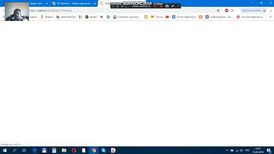Open the Видео bookmark
Screen dimensions: 274x154
point(91,17)
